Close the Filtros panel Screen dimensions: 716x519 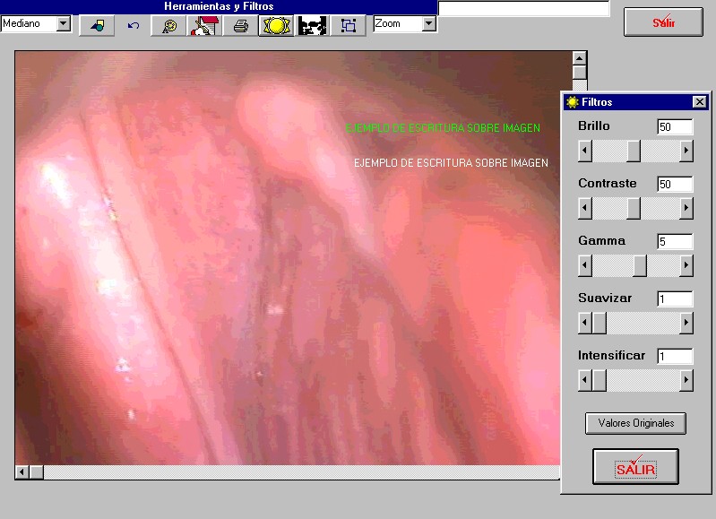[699, 102]
